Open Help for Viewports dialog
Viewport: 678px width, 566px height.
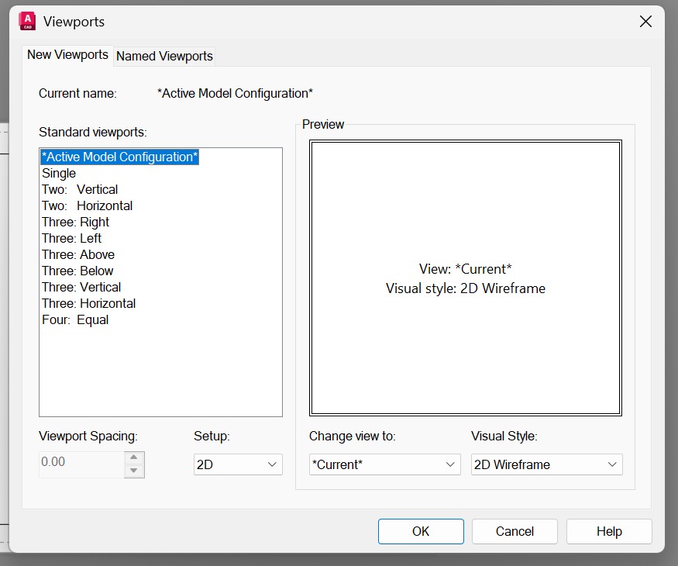[609, 531]
